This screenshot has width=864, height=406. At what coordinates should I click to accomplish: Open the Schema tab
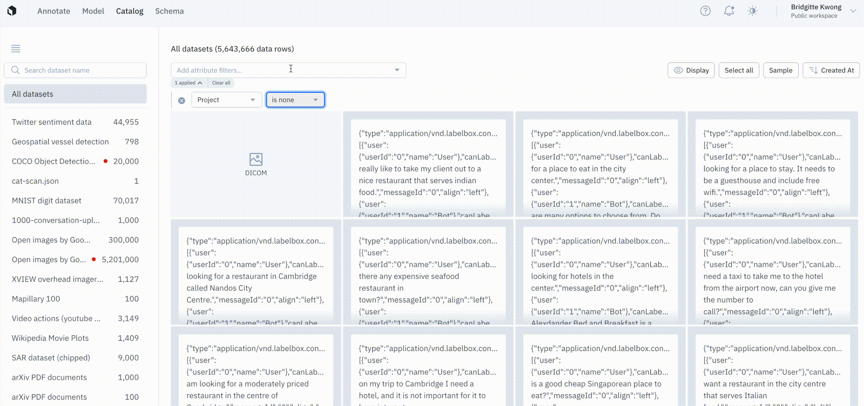pos(169,11)
